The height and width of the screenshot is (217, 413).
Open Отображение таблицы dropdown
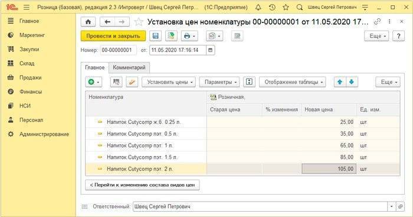point(293,82)
